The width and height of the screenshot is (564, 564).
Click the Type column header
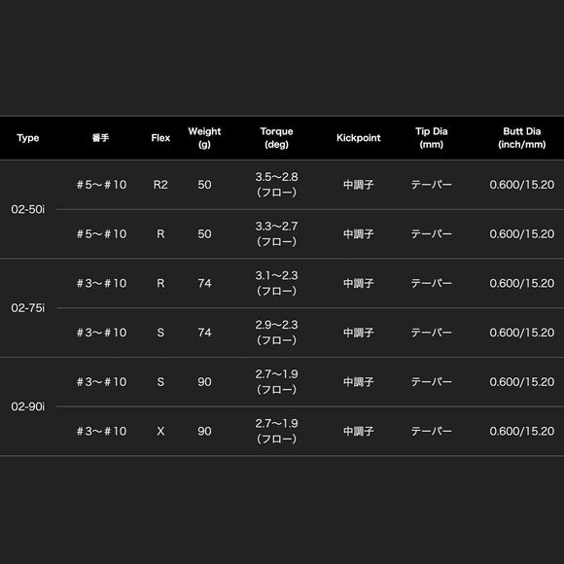pos(27,138)
